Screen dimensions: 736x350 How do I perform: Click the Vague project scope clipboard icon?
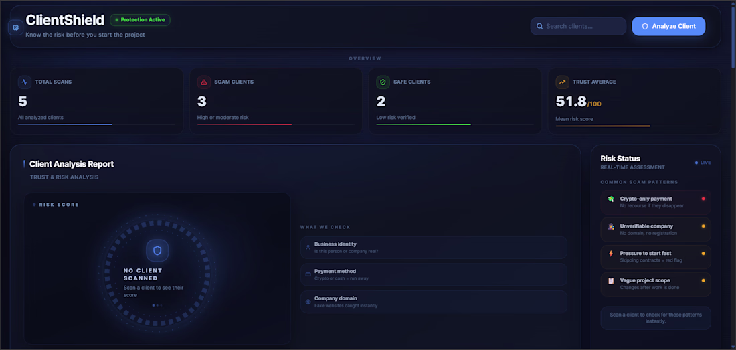[x=611, y=280]
